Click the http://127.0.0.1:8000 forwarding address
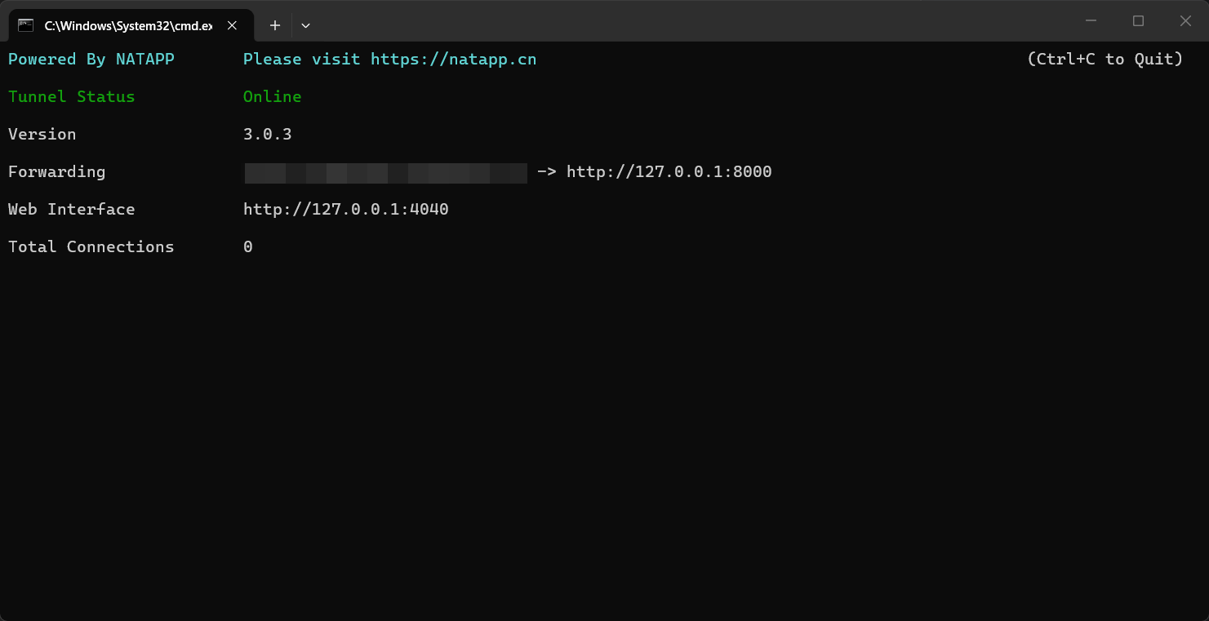 [669, 172]
